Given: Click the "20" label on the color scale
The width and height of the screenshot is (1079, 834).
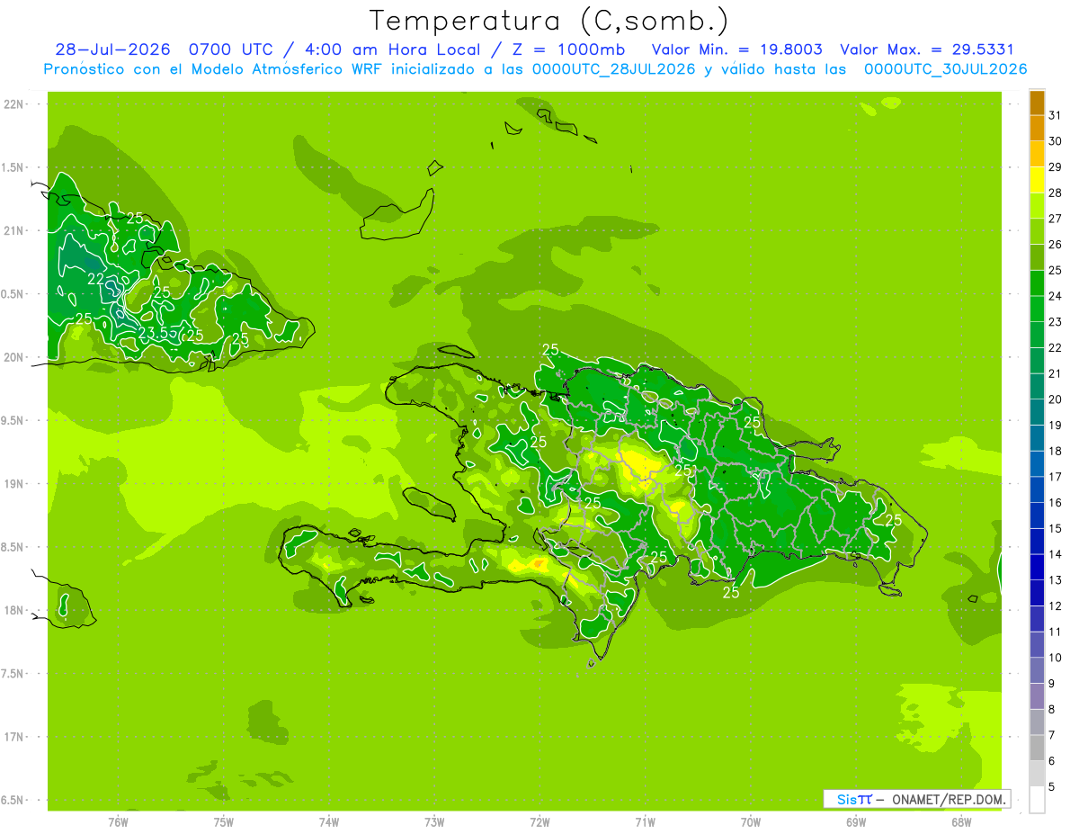Looking at the screenshot, I should coord(1055,399).
